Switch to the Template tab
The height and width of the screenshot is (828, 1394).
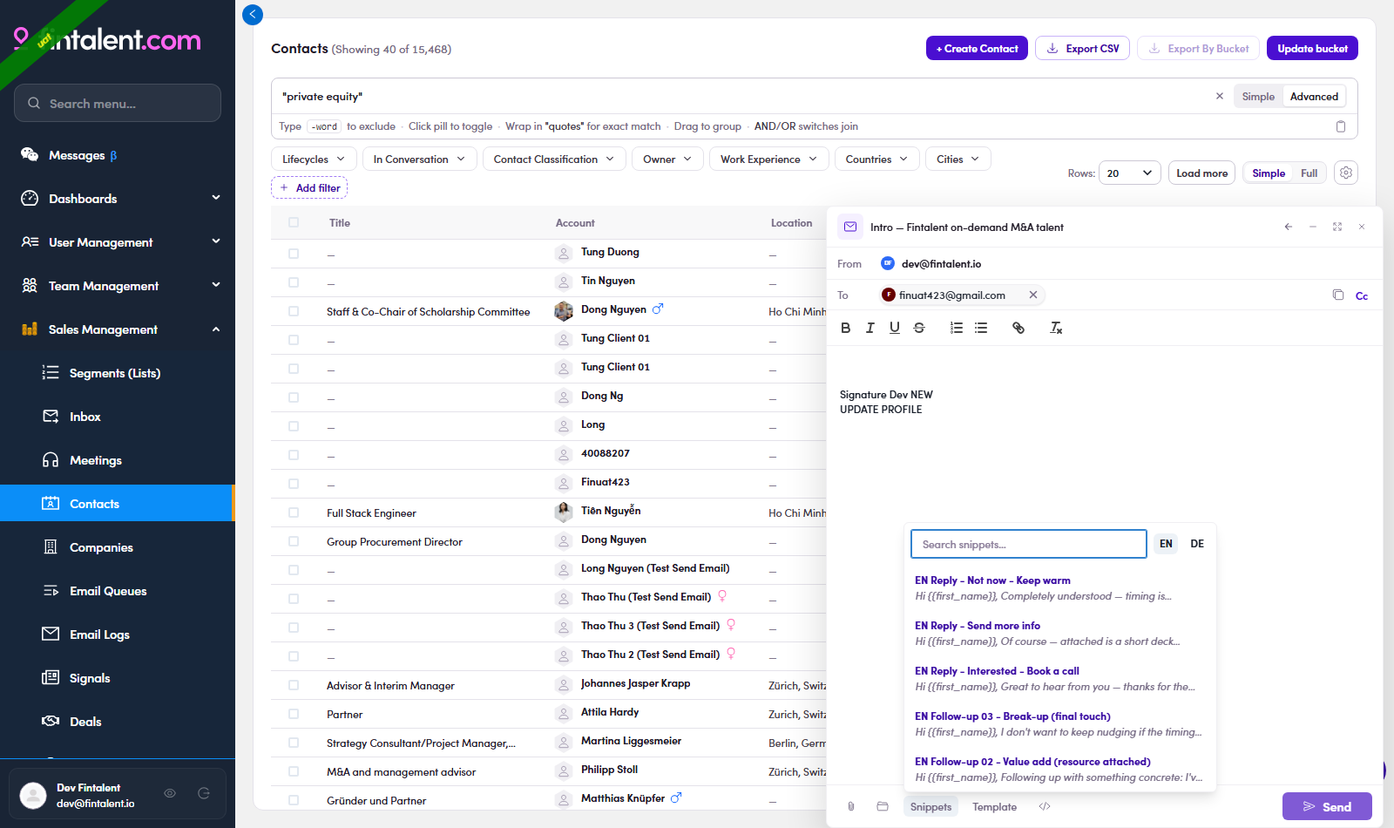(x=994, y=806)
